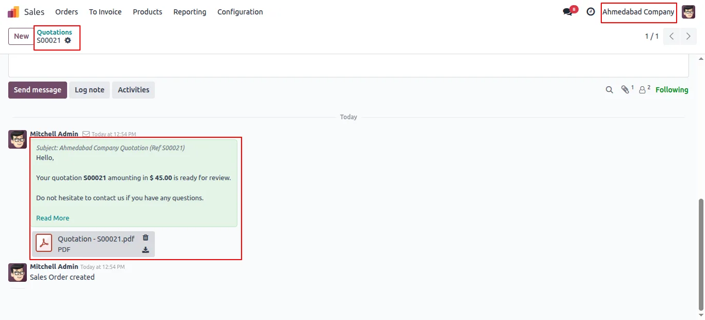Viewport: 705px width, 320px height.
Task: Open the activities clock icon
Action: [591, 12]
